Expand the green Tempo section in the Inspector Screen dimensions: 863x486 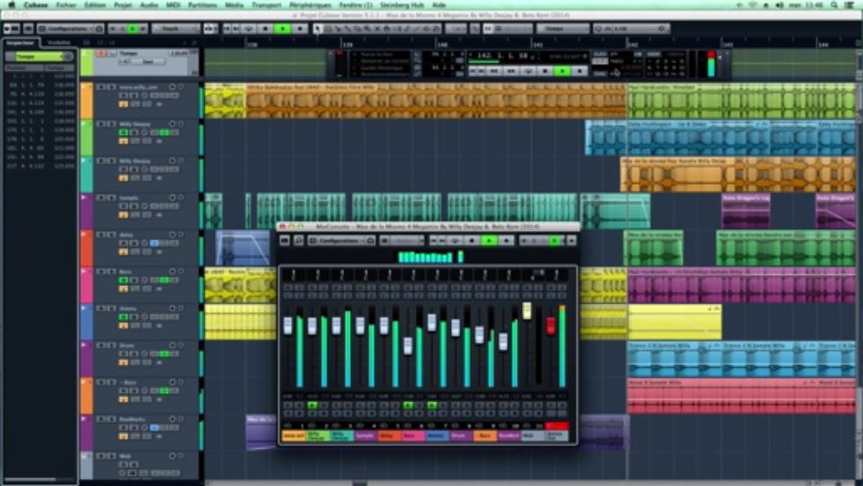click(x=39, y=57)
